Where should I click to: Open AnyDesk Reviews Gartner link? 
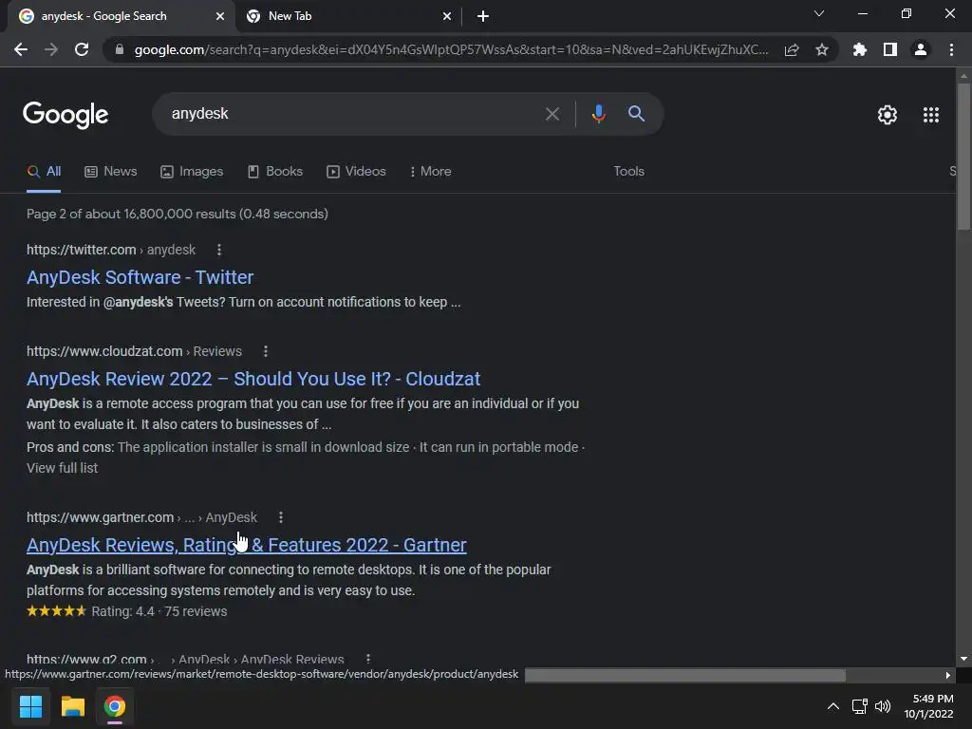[x=247, y=545]
